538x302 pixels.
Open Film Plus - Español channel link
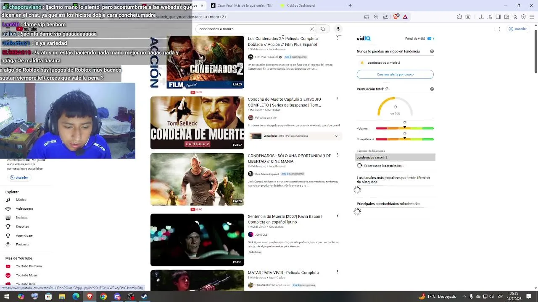[x=266, y=57]
